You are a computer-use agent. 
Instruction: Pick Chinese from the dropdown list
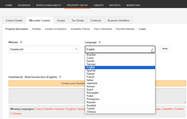91,112
